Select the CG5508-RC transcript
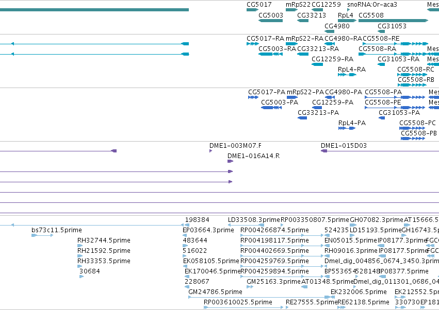Image resolution: width=439 pixels, height=310 pixels. [x=412, y=75]
